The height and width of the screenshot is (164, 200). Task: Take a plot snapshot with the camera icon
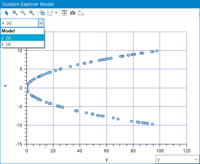click(x=73, y=13)
